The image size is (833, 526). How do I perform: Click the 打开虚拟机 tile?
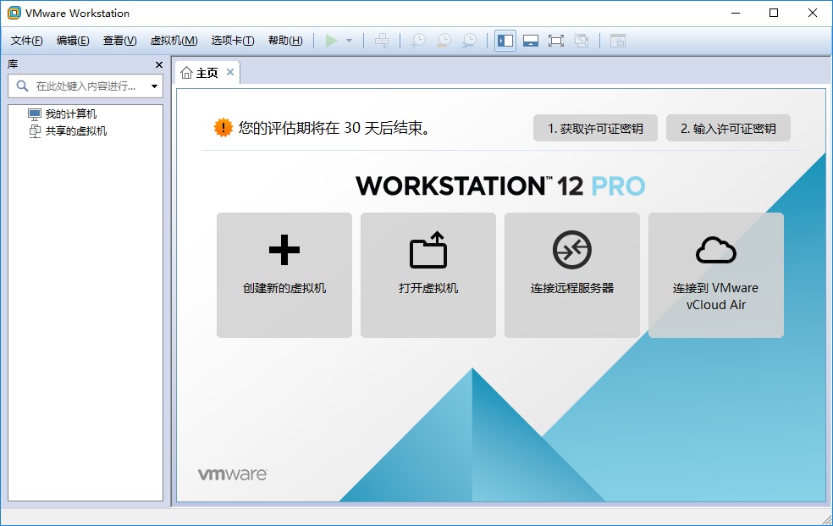[428, 275]
